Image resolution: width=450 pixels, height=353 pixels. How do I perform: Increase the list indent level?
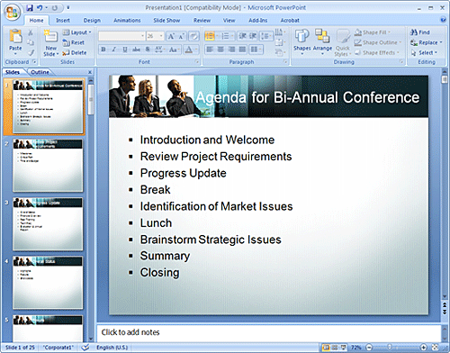[253, 36]
